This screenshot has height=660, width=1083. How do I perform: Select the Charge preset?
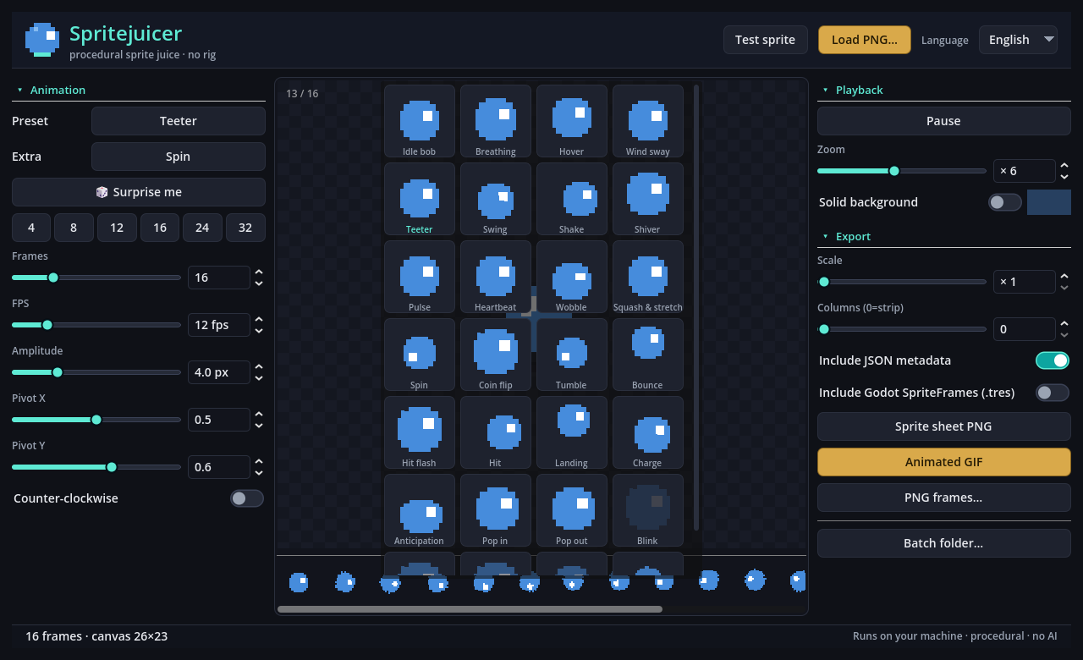pos(647,432)
